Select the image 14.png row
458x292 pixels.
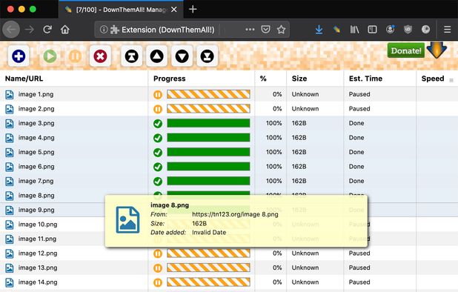[x=229, y=282]
